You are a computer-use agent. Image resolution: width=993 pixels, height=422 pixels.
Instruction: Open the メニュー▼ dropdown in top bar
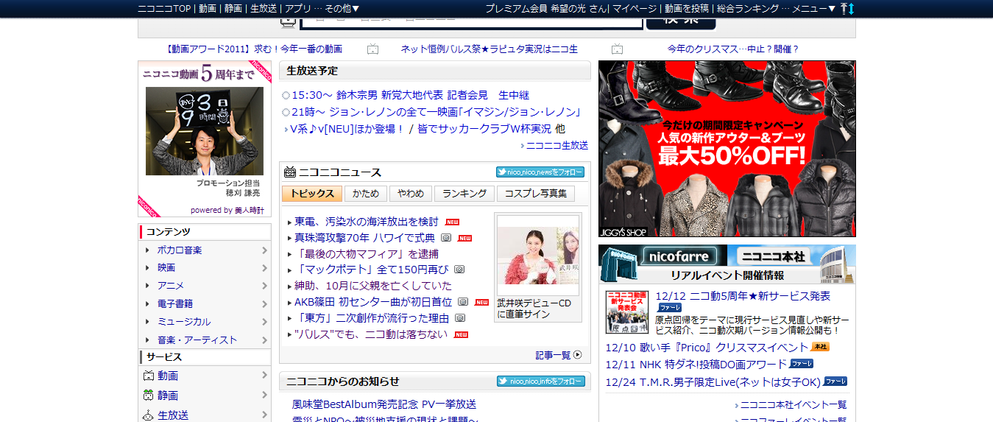814,8
